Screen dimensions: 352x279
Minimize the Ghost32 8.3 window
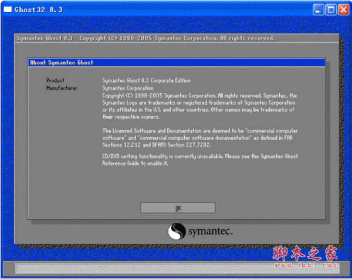pos(318,9)
